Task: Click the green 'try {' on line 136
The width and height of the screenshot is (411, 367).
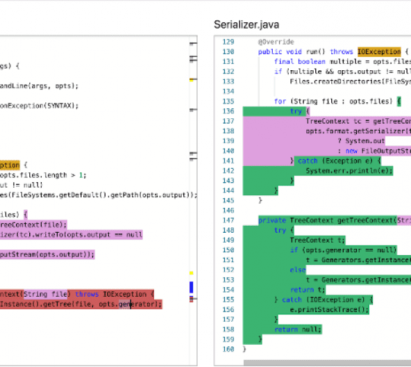Action: click(300, 111)
